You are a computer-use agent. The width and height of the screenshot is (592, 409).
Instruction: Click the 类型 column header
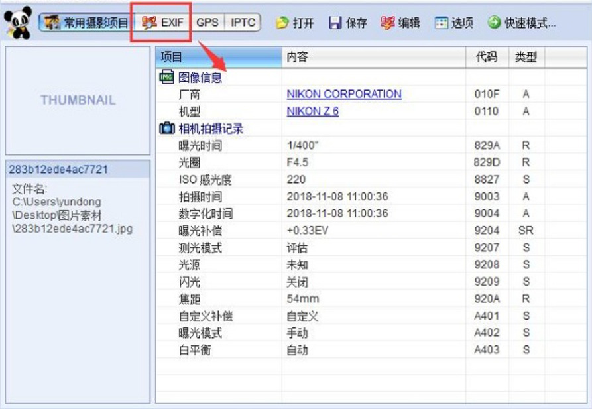526,57
